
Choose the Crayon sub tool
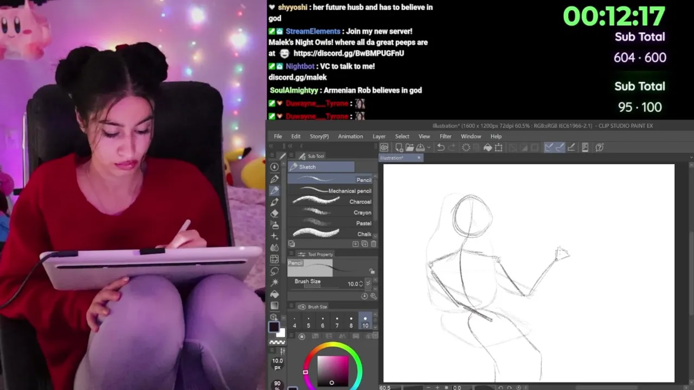(330, 212)
